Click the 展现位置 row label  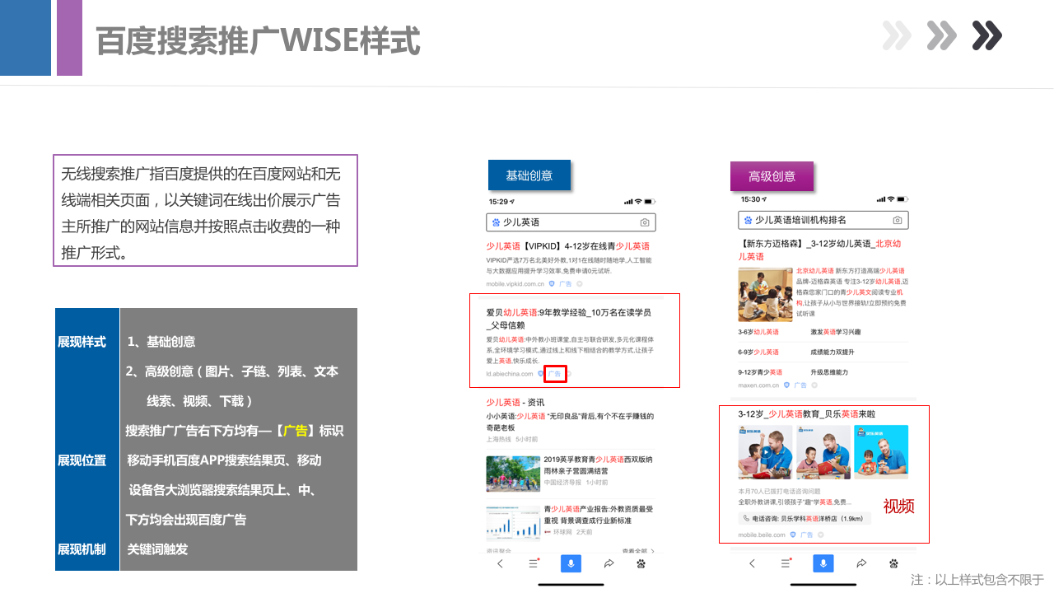tap(82, 460)
